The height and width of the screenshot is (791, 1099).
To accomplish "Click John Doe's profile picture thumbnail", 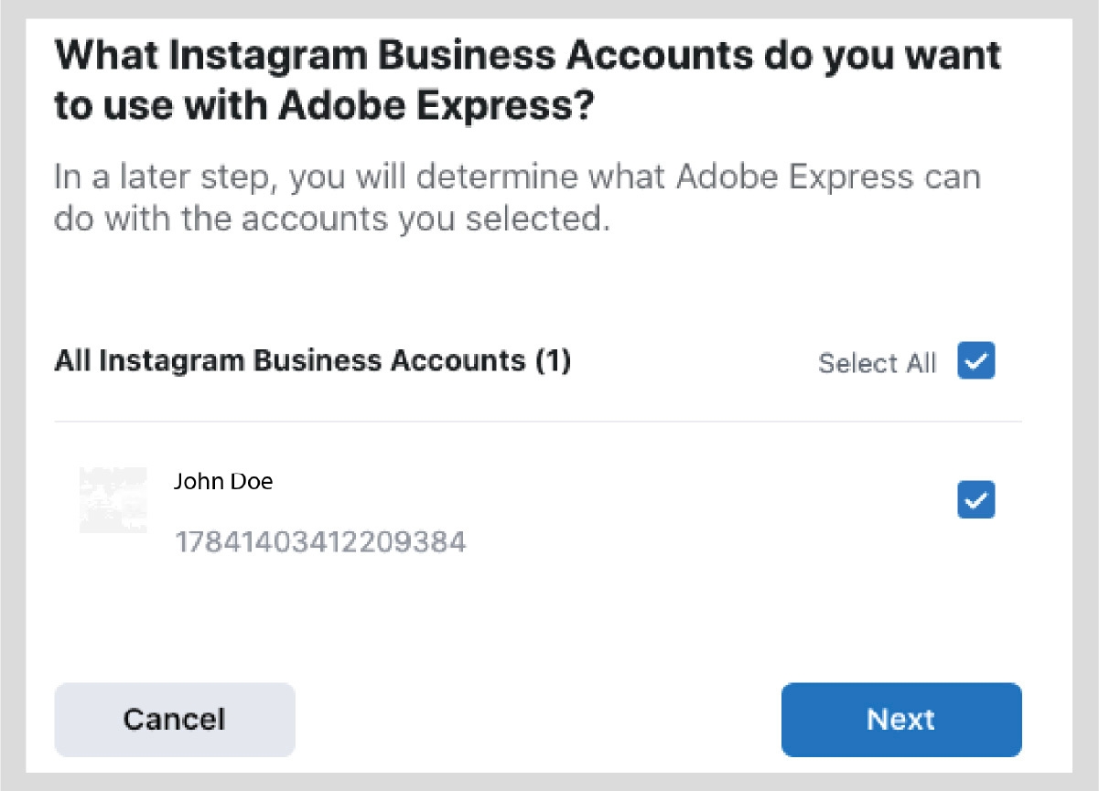I will [x=113, y=500].
